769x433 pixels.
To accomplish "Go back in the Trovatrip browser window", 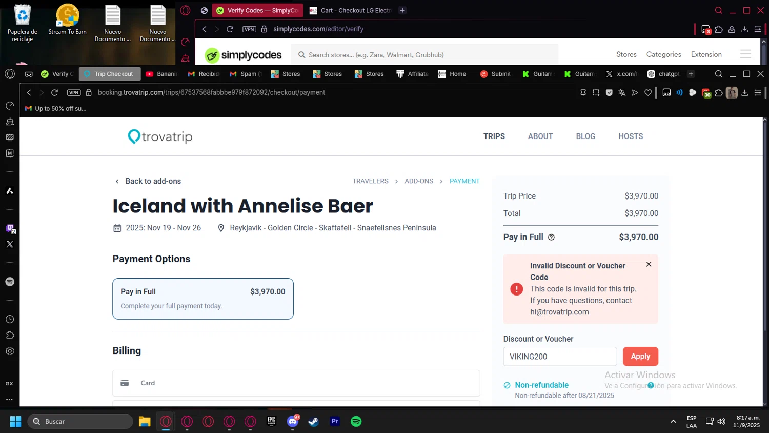I will pos(29,92).
